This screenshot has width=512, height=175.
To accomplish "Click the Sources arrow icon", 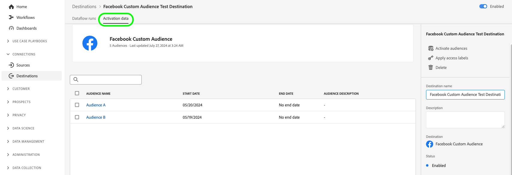I will (11, 65).
